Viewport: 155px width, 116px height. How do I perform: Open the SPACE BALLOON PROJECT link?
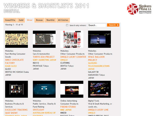click(96, 59)
